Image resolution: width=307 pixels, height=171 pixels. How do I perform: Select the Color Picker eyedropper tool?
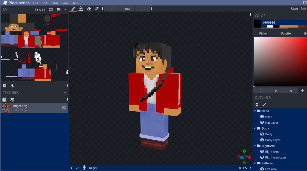point(96,8)
